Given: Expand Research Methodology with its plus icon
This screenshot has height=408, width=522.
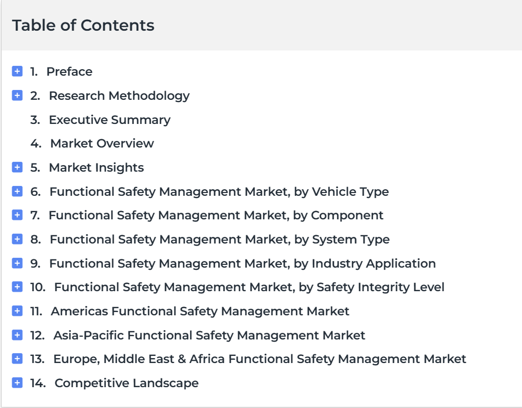Looking at the screenshot, I should coord(18,95).
